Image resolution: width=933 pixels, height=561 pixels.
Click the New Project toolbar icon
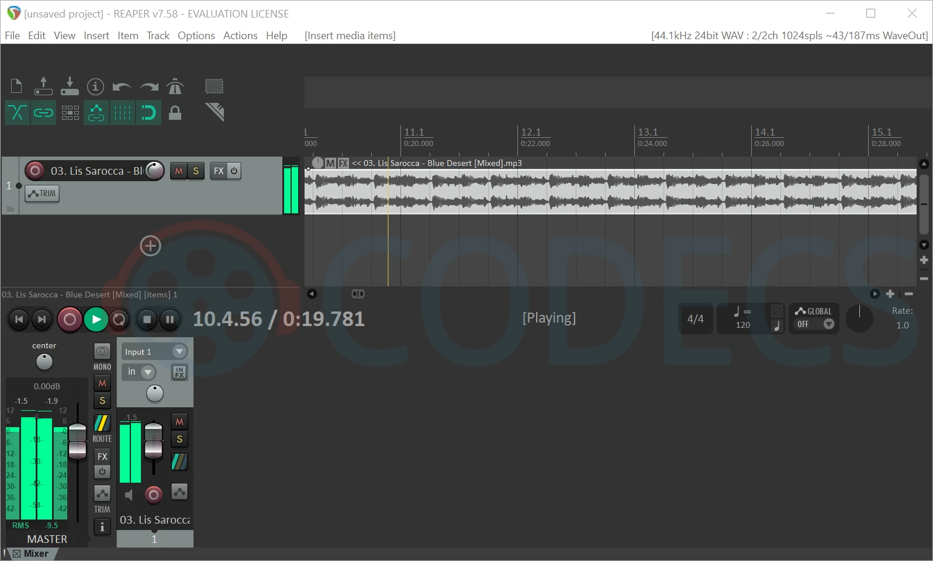point(16,86)
